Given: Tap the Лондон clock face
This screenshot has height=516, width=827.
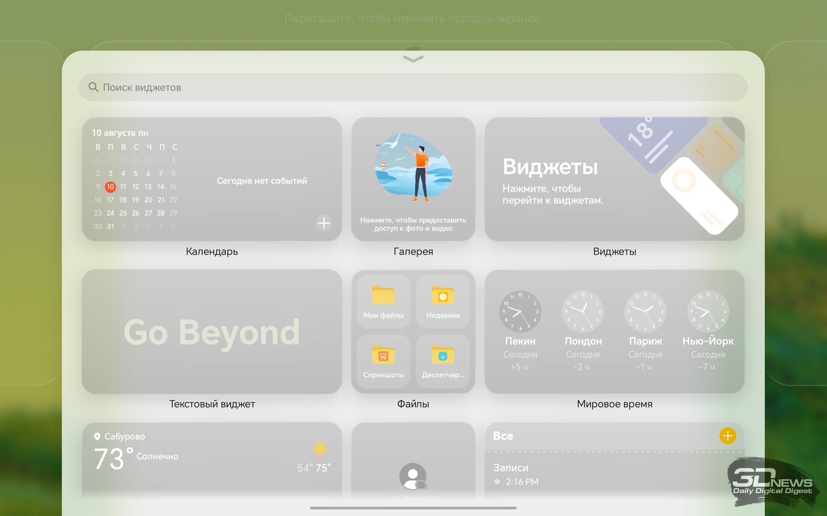Looking at the screenshot, I should click(583, 312).
